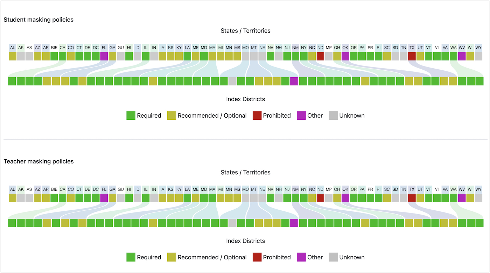490x273 pixels.
Task: Select the HI state label in Teacher chart
Action: pos(129,189)
